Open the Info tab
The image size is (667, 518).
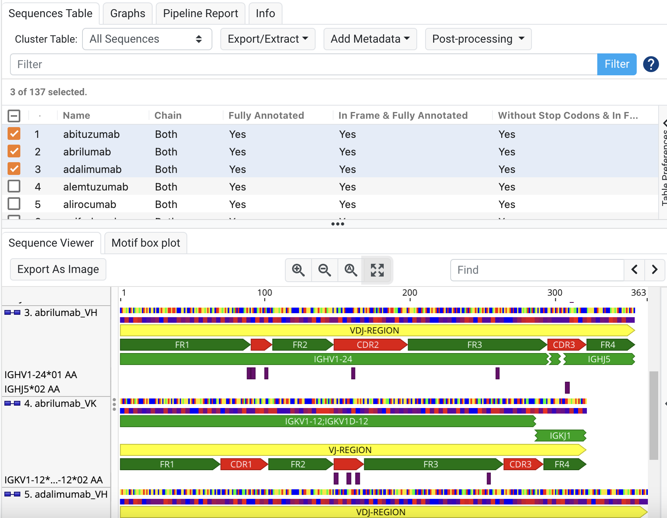pyautogui.click(x=265, y=14)
